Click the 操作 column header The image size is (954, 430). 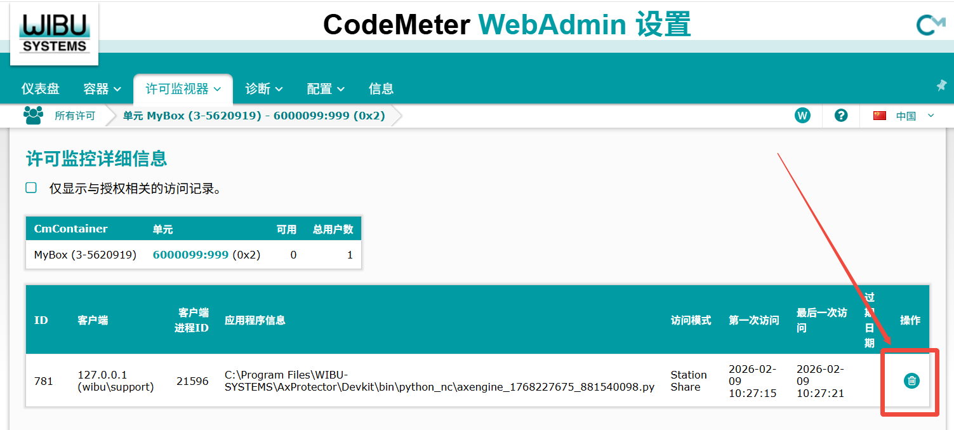click(x=910, y=320)
